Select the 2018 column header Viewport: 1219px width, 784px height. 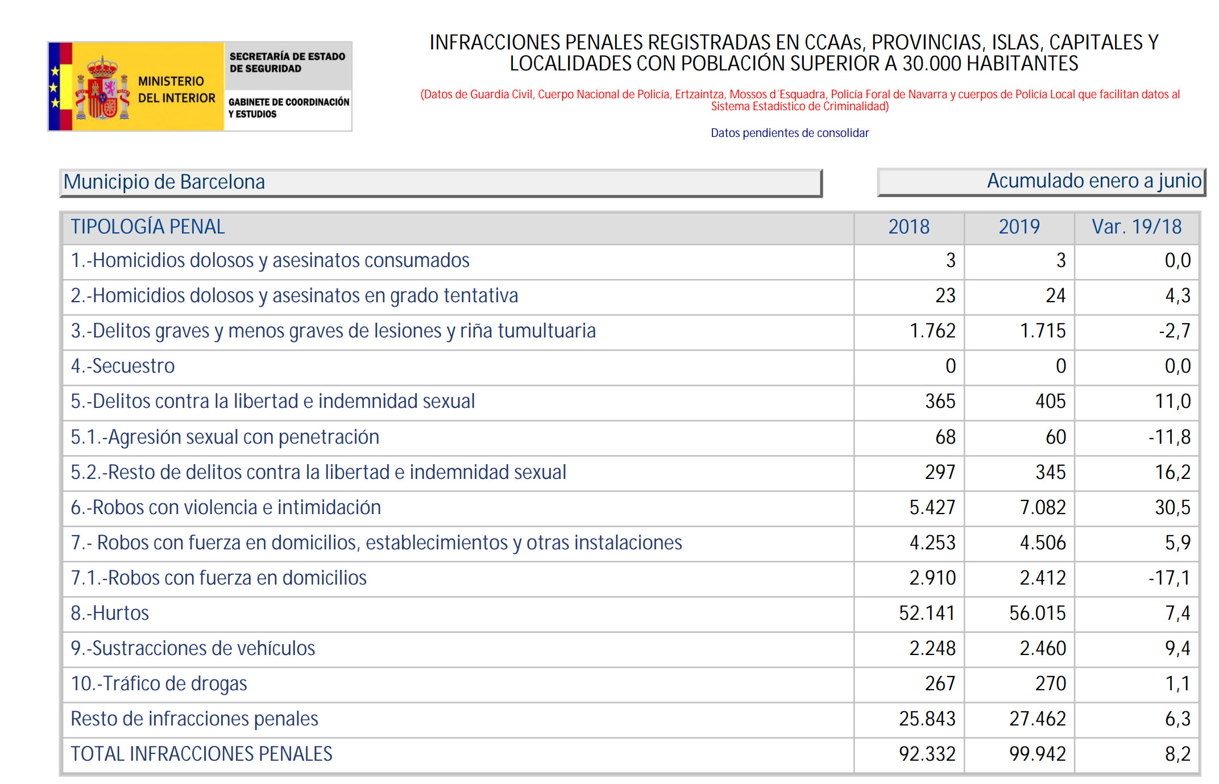tap(908, 226)
